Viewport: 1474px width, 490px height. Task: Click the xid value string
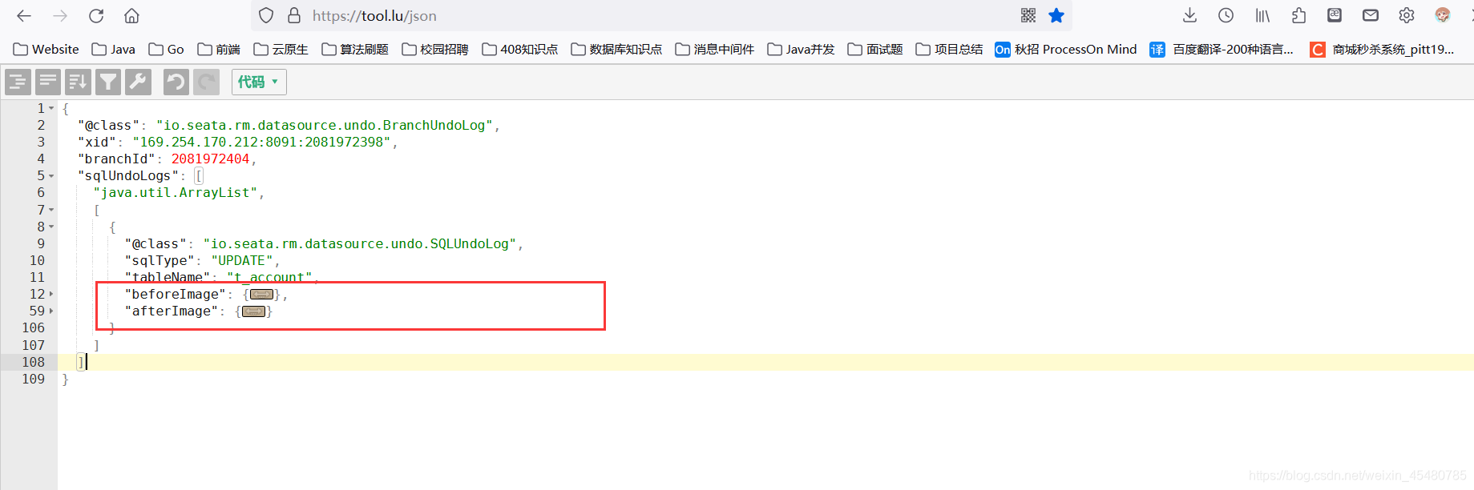pos(261,142)
